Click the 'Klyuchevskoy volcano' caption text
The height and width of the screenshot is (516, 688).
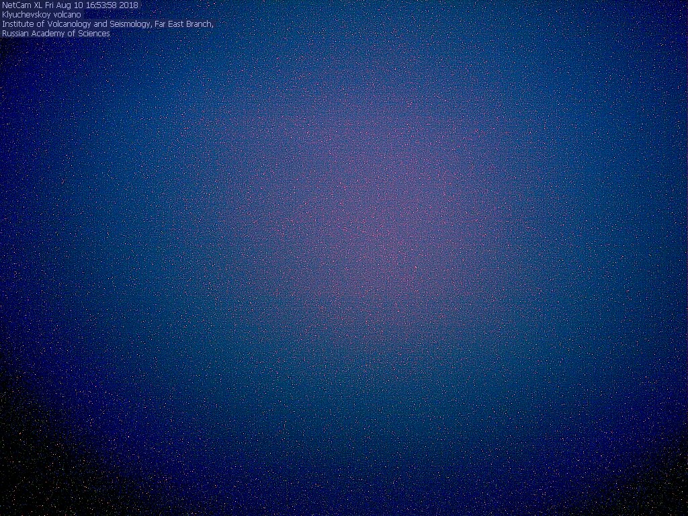click(42, 15)
